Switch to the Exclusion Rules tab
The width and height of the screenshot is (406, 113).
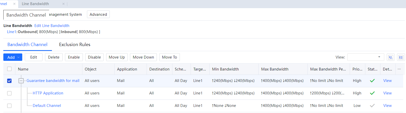click(x=75, y=45)
